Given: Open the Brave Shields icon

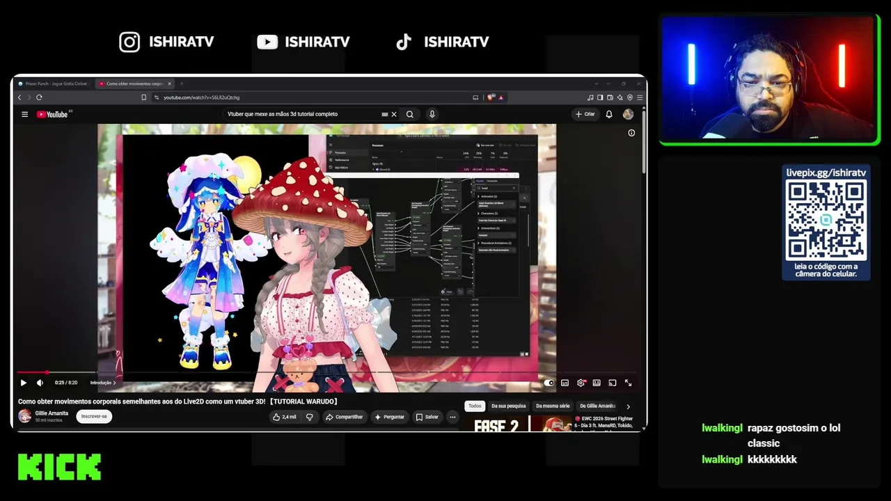Looking at the screenshot, I should coord(491,97).
